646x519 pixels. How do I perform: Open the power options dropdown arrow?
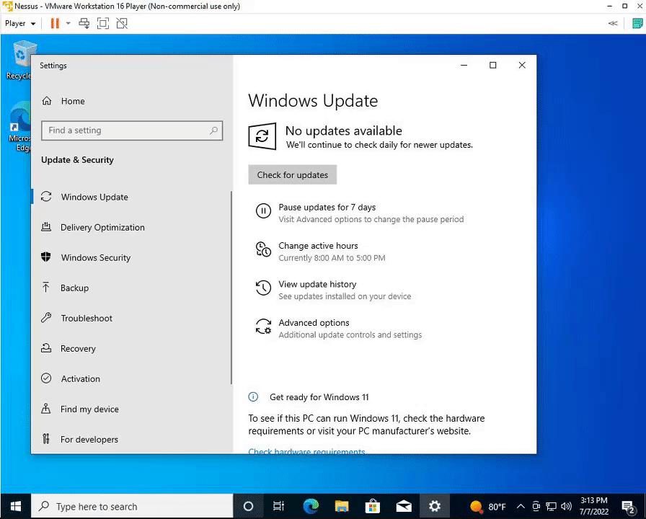[68, 24]
